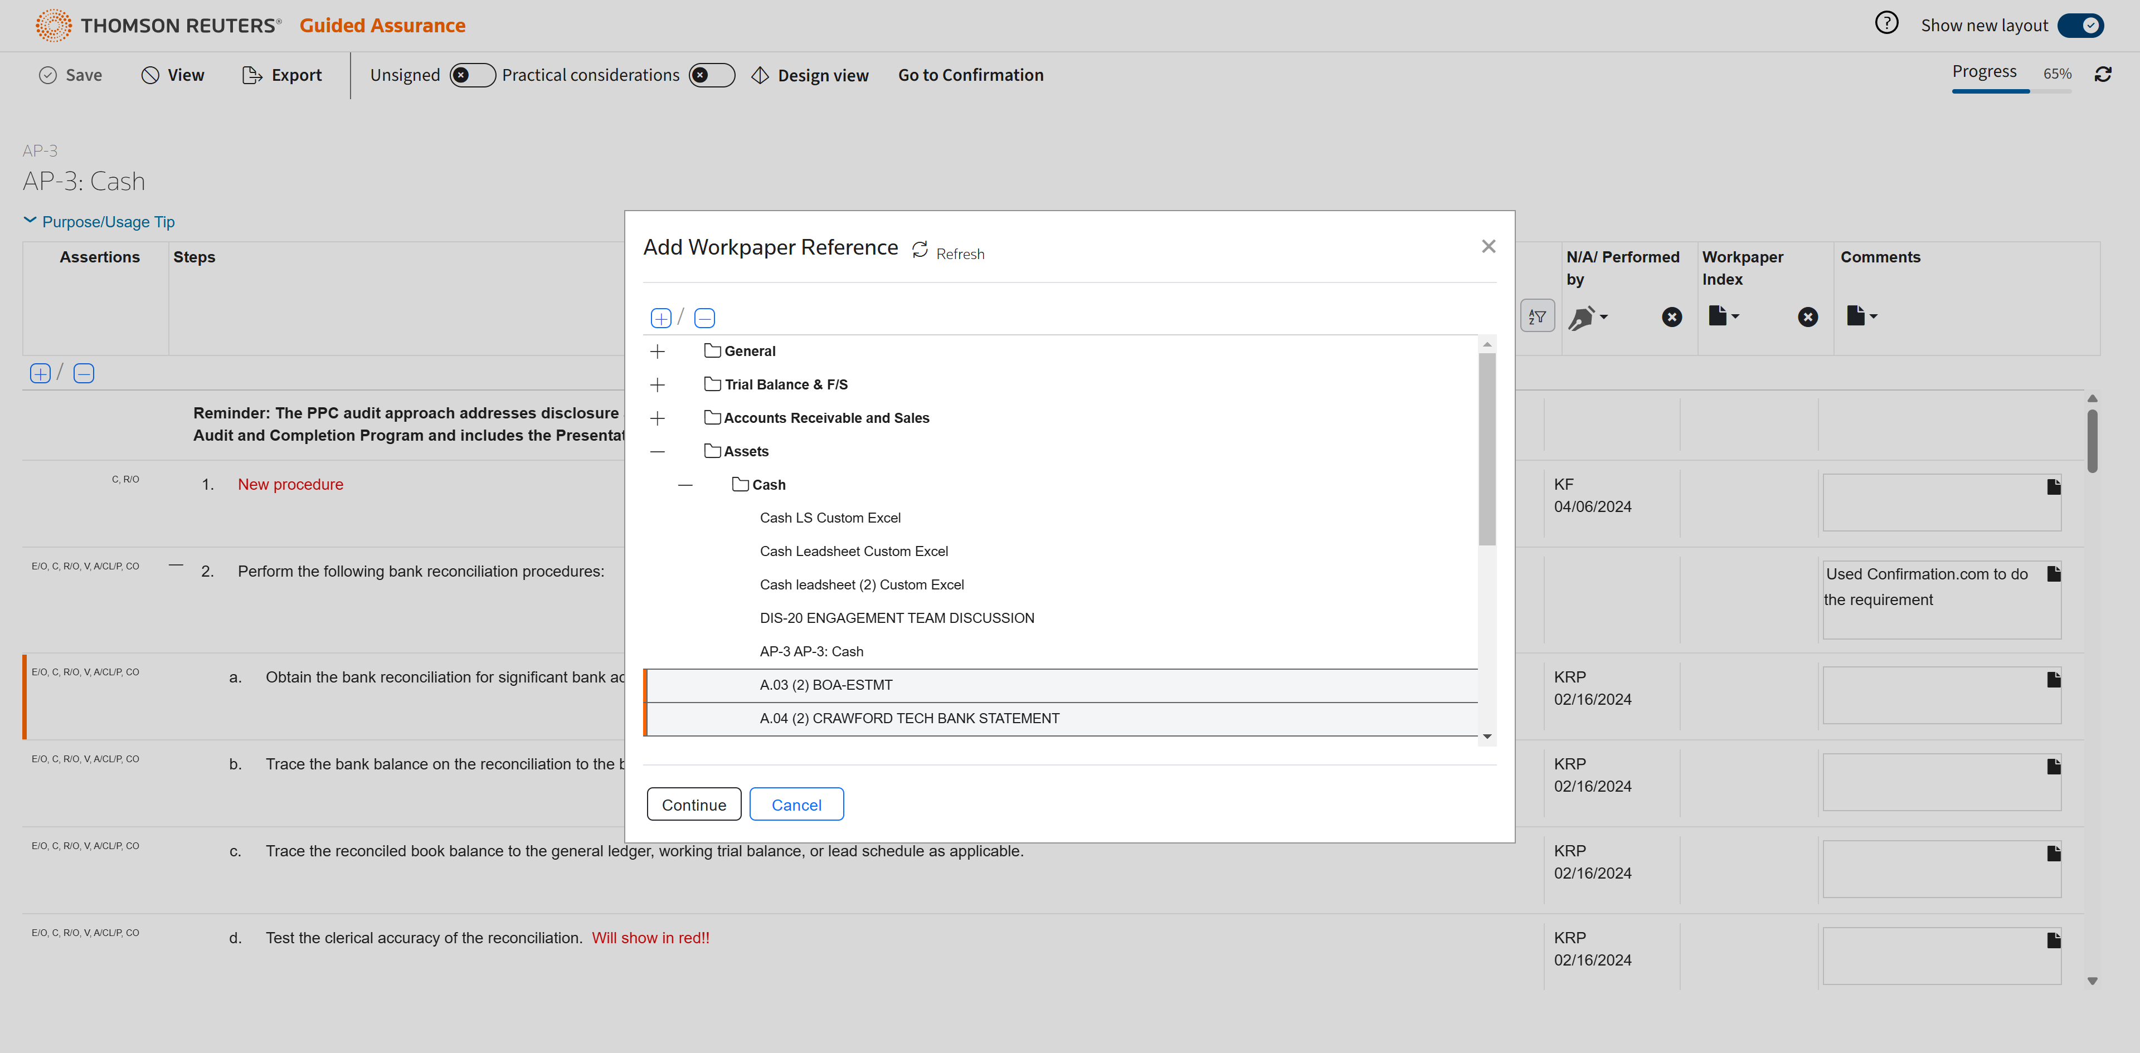Click the Comments column document icon
The image size is (2140, 1053).
pyautogui.click(x=1861, y=315)
